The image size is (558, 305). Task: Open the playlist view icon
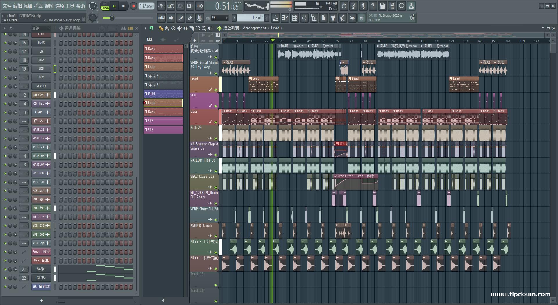(276, 18)
